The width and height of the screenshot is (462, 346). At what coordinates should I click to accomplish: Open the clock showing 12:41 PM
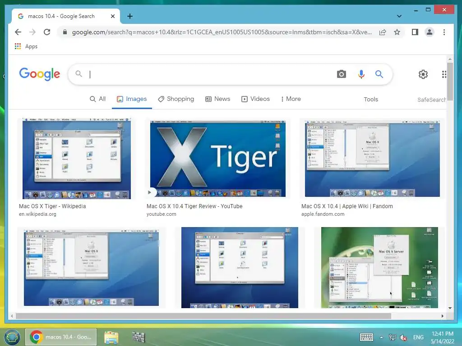click(442, 337)
